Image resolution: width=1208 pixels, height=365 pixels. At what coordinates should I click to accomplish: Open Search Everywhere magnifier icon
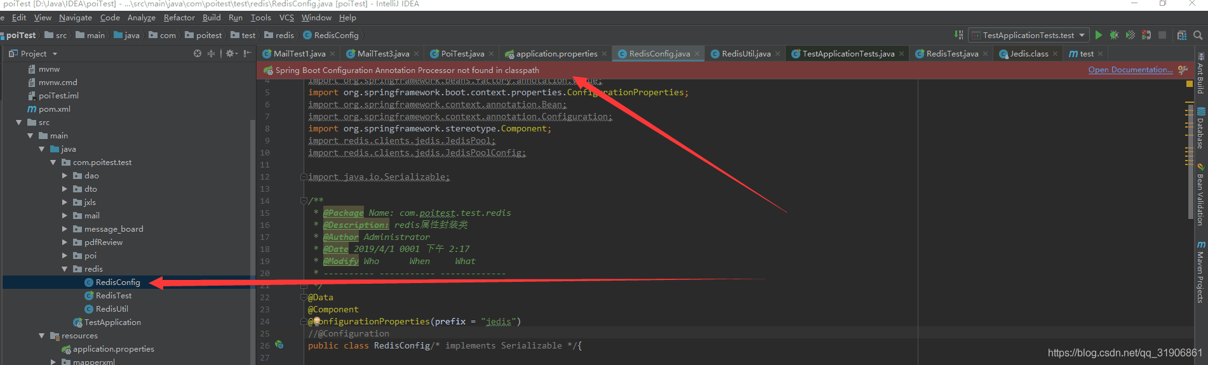(x=1198, y=35)
